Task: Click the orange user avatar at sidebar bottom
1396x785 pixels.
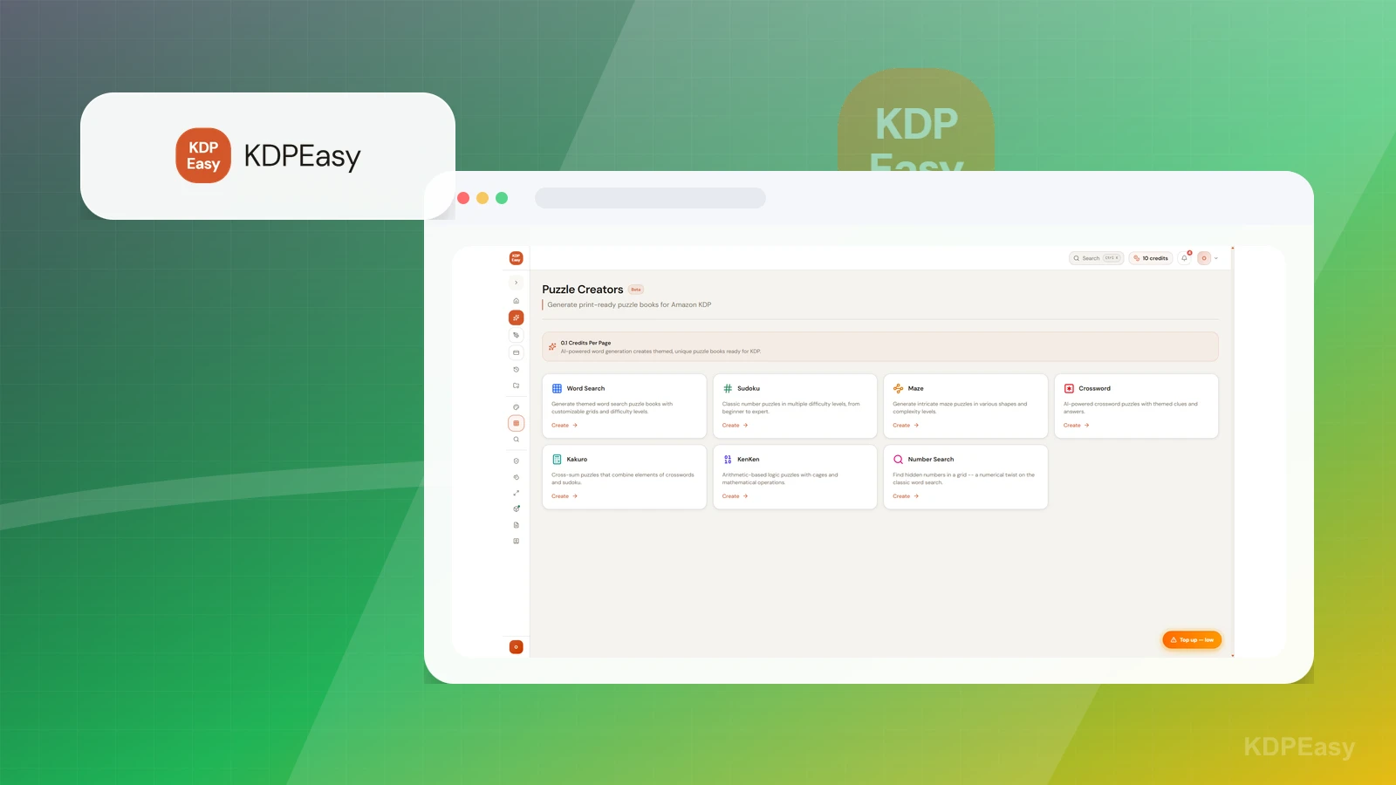Action: point(516,646)
